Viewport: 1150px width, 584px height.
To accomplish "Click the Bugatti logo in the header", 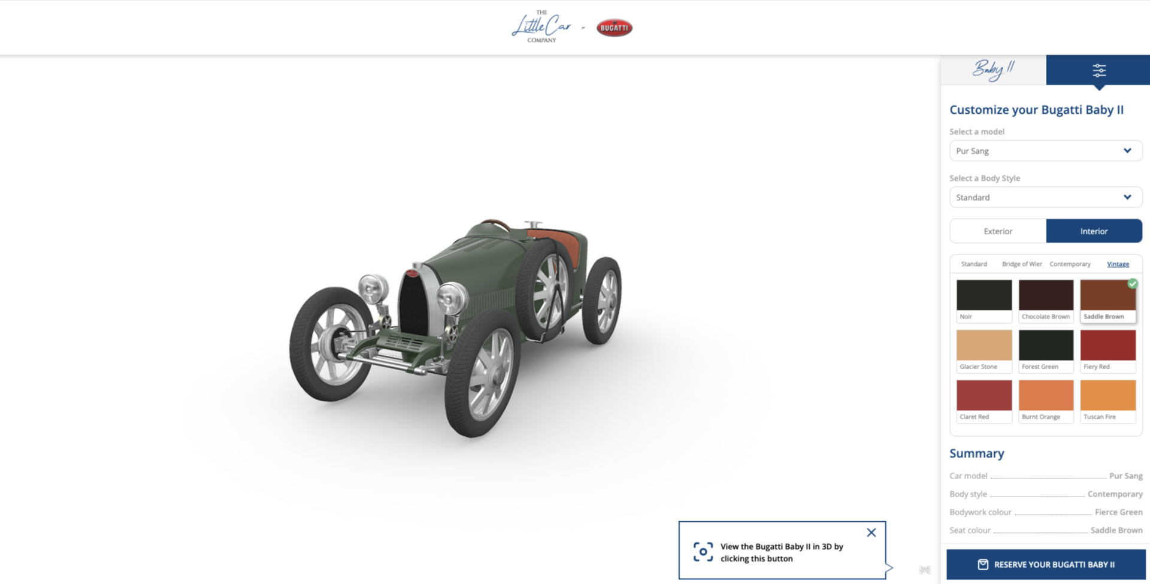I will click(613, 27).
